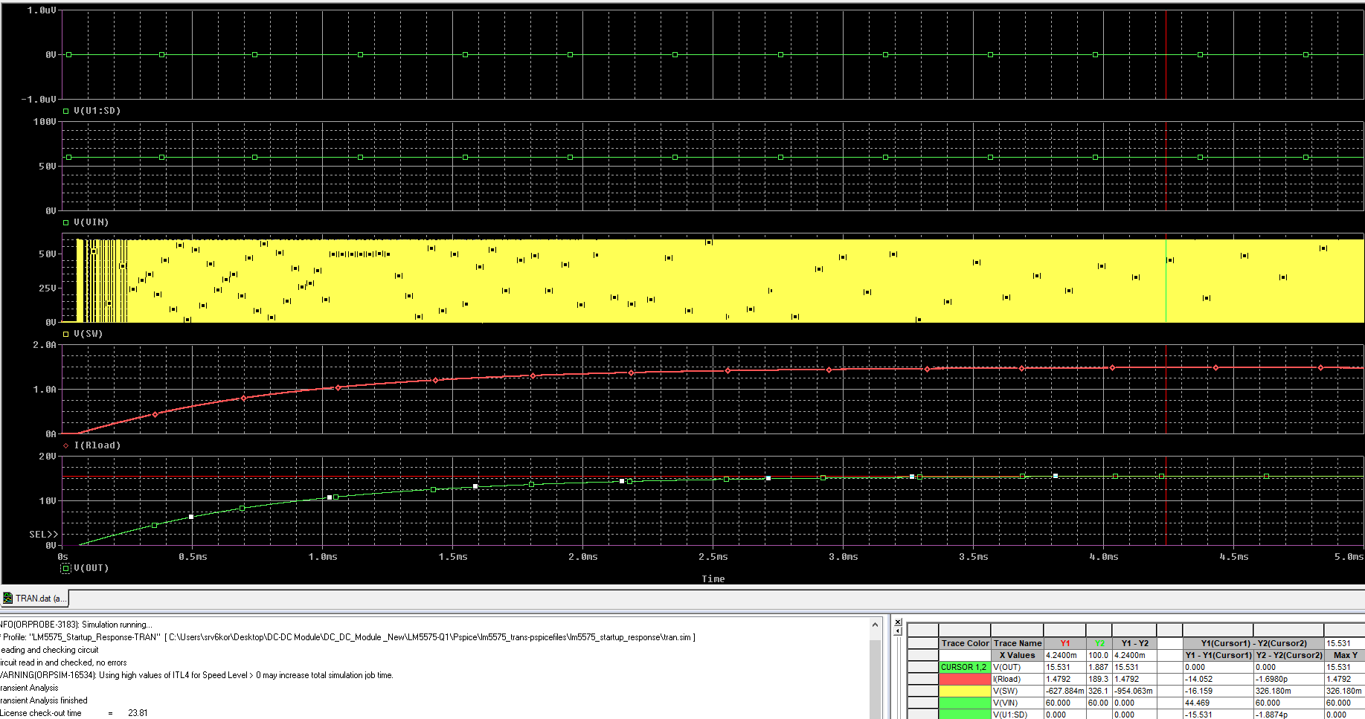Viewport: 1365px width, 719px height.
Task: Click the Time x-axis label
Action: tap(713, 579)
